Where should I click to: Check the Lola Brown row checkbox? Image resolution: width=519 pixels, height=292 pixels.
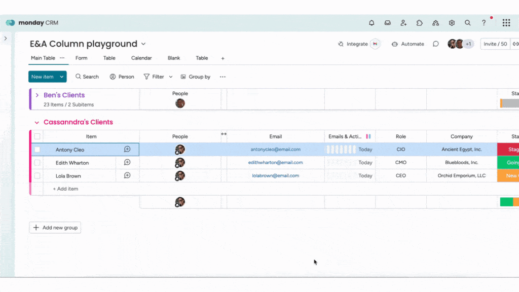37,176
